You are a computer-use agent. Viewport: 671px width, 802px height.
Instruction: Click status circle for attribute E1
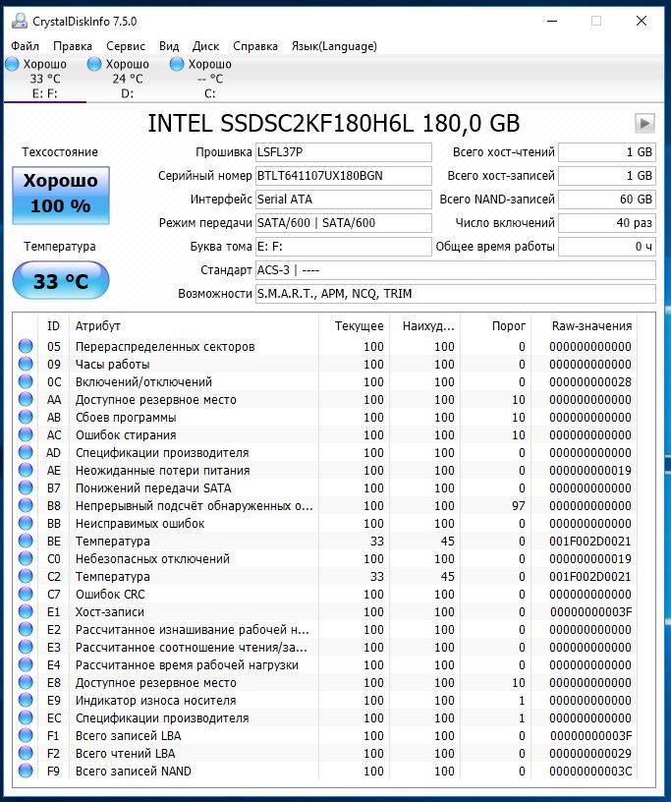pyautogui.click(x=26, y=611)
